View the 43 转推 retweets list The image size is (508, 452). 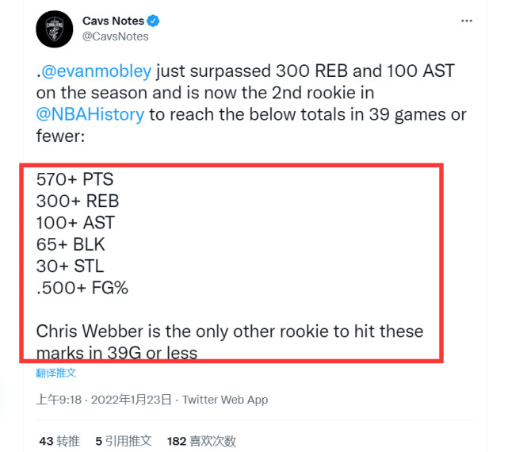59,440
